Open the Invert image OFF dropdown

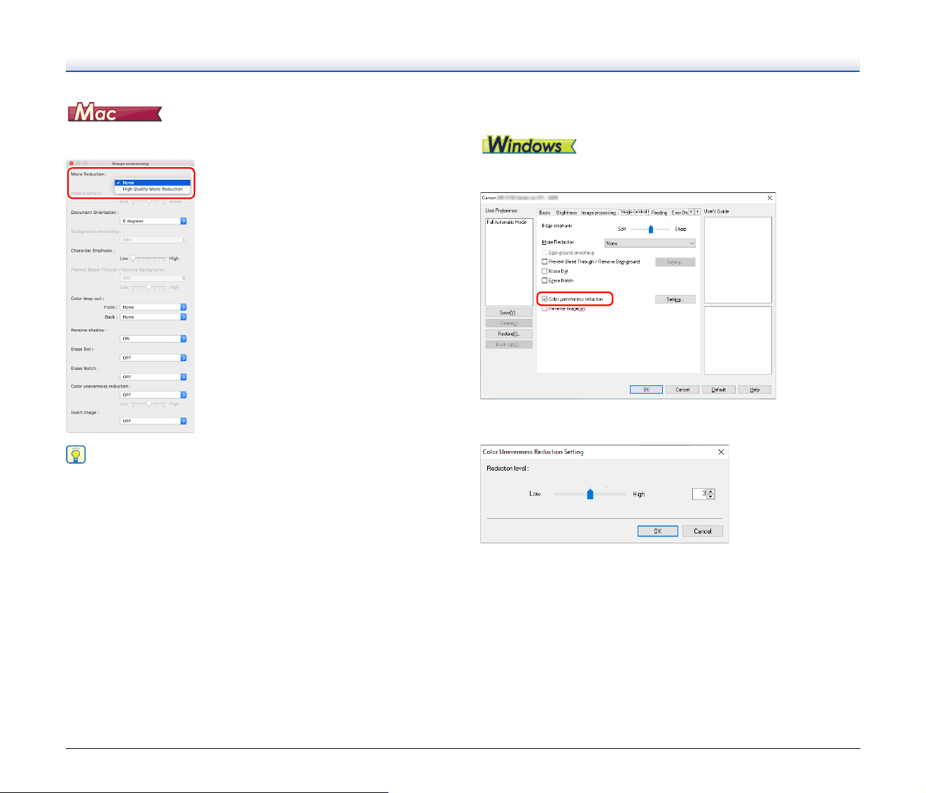153,421
